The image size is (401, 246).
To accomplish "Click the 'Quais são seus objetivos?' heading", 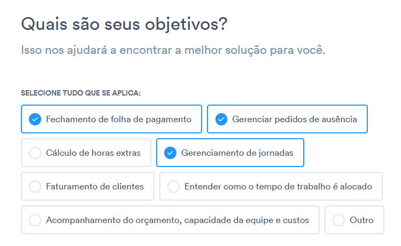I will pos(124,25).
